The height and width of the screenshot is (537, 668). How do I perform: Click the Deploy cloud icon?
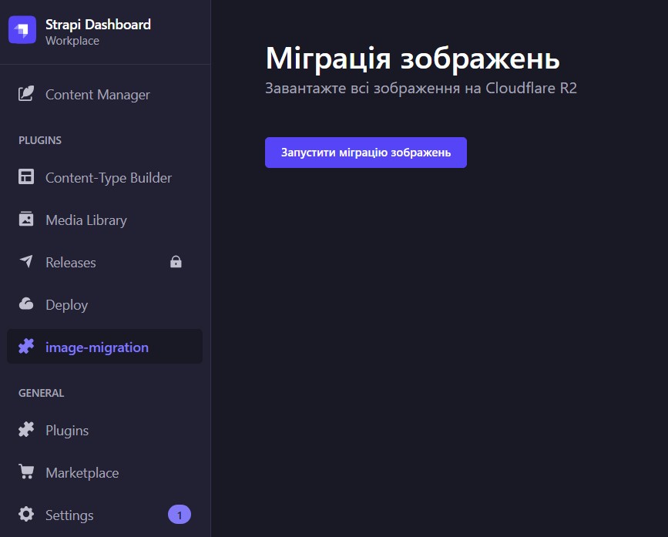[x=26, y=304]
